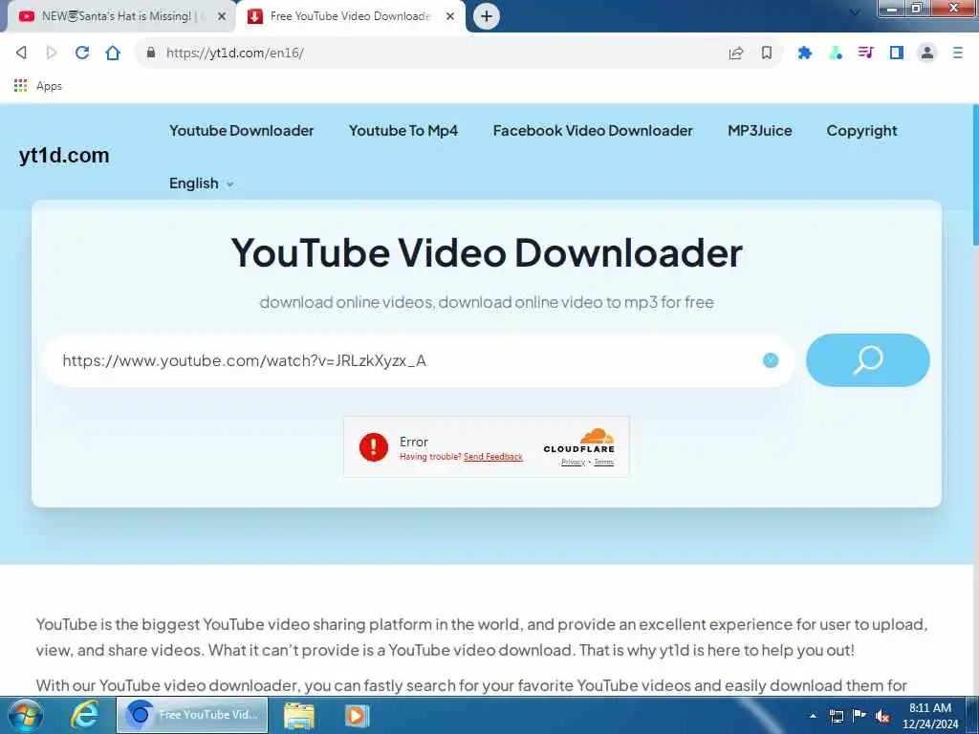Launch Internet Explorer from the taskbar
Screen dimensions: 979x734
click(84, 715)
